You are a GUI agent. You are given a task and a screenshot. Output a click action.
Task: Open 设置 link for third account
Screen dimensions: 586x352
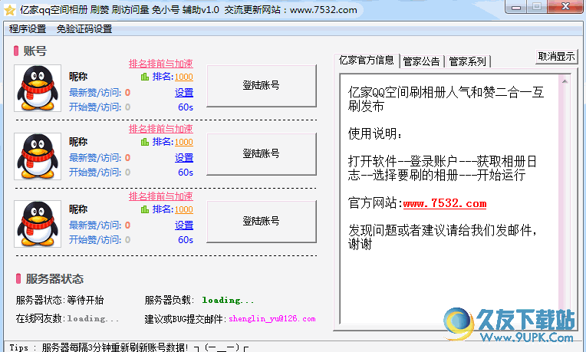click(x=184, y=225)
